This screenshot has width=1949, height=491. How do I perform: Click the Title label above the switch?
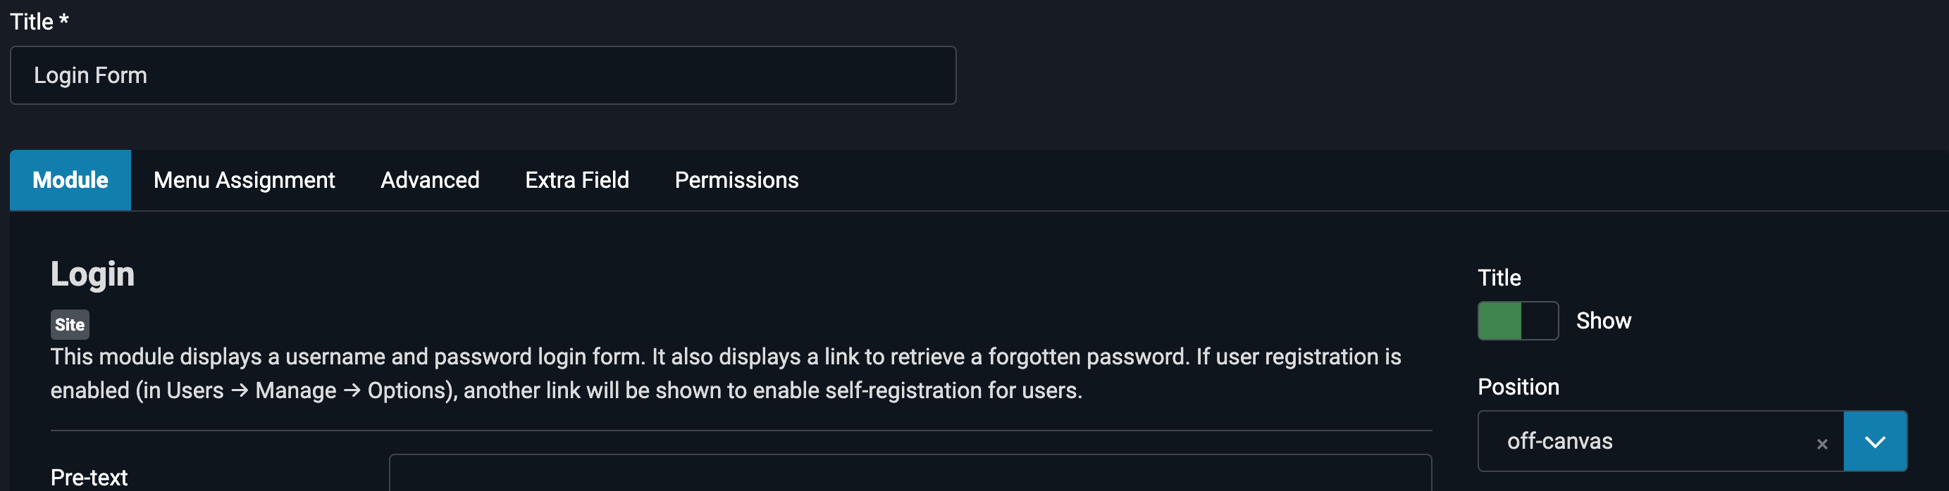pyautogui.click(x=1499, y=278)
